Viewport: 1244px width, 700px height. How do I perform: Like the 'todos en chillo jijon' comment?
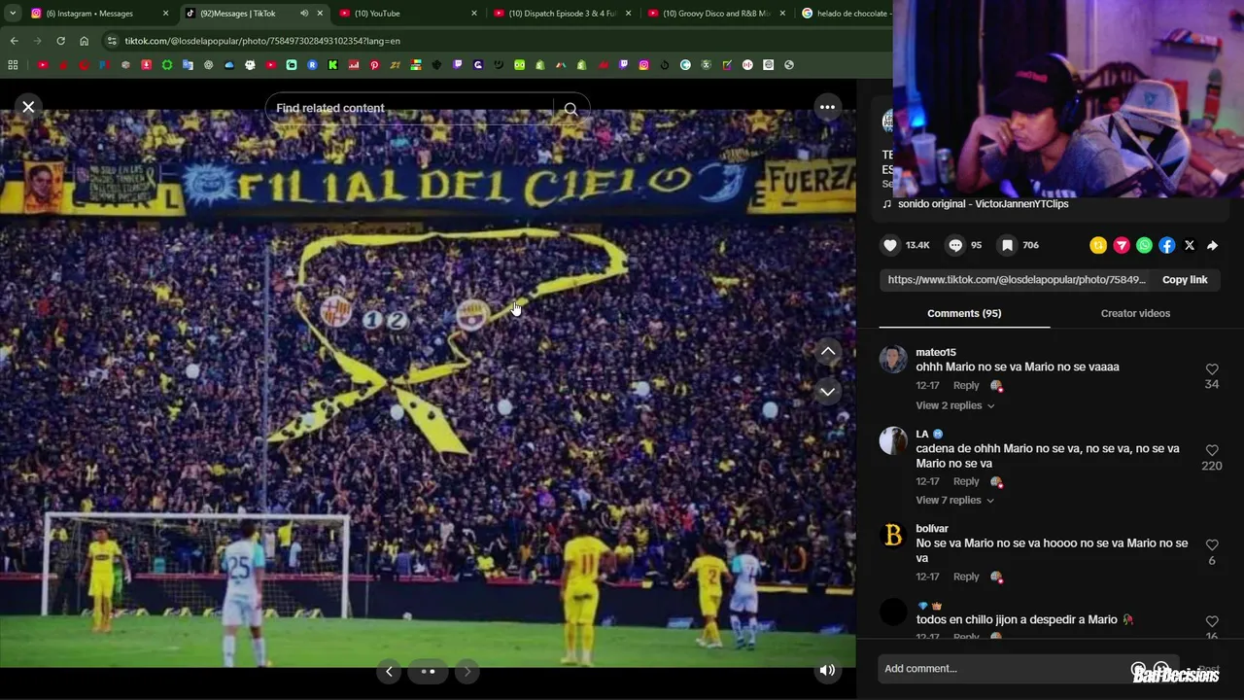[1212, 621]
